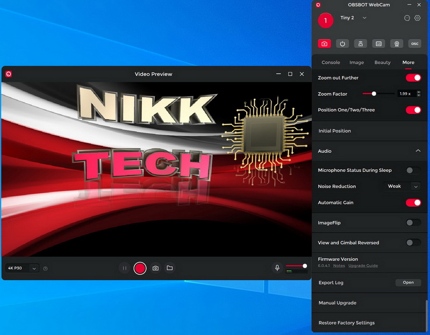
Task: Disable Position One/Two/Three toggle
Action: (413, 110)
